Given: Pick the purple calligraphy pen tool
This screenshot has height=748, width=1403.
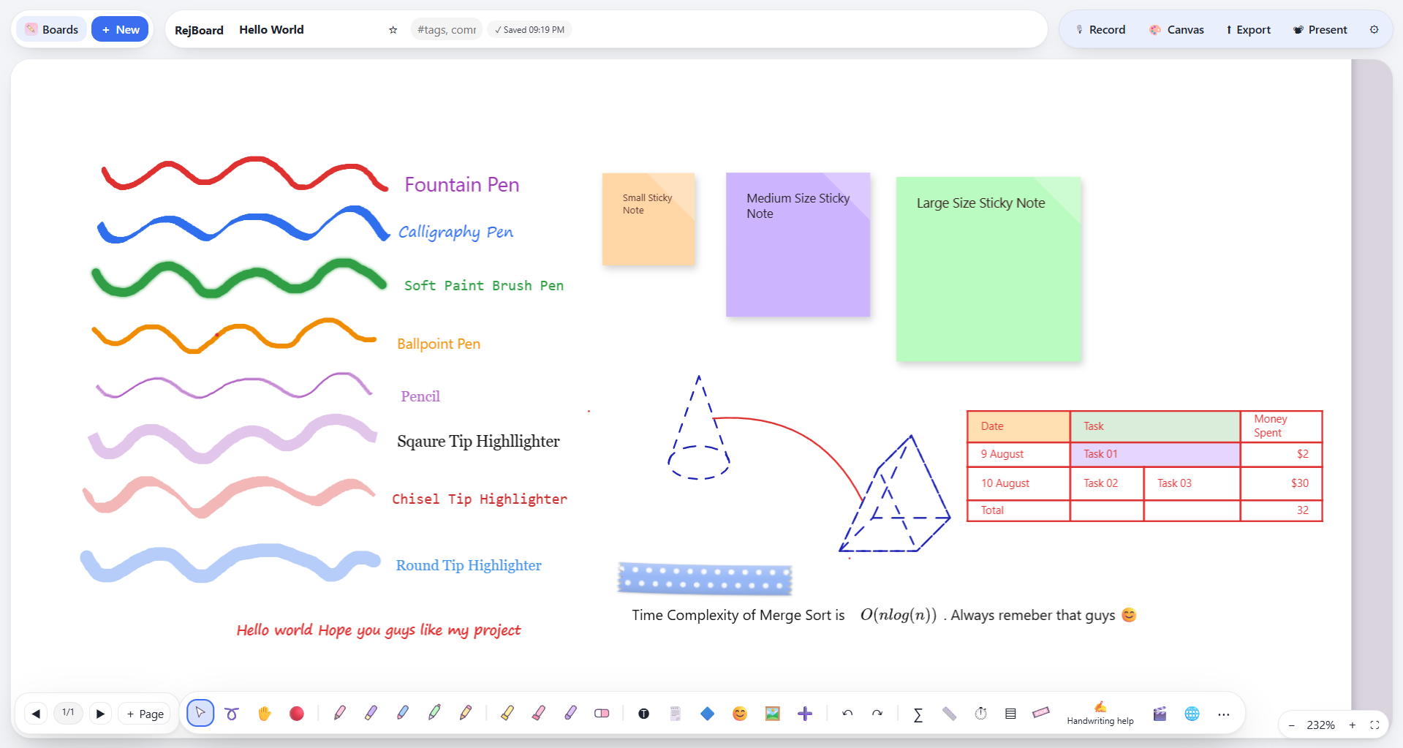Looking at the screenshot, I should pos(371,713).
